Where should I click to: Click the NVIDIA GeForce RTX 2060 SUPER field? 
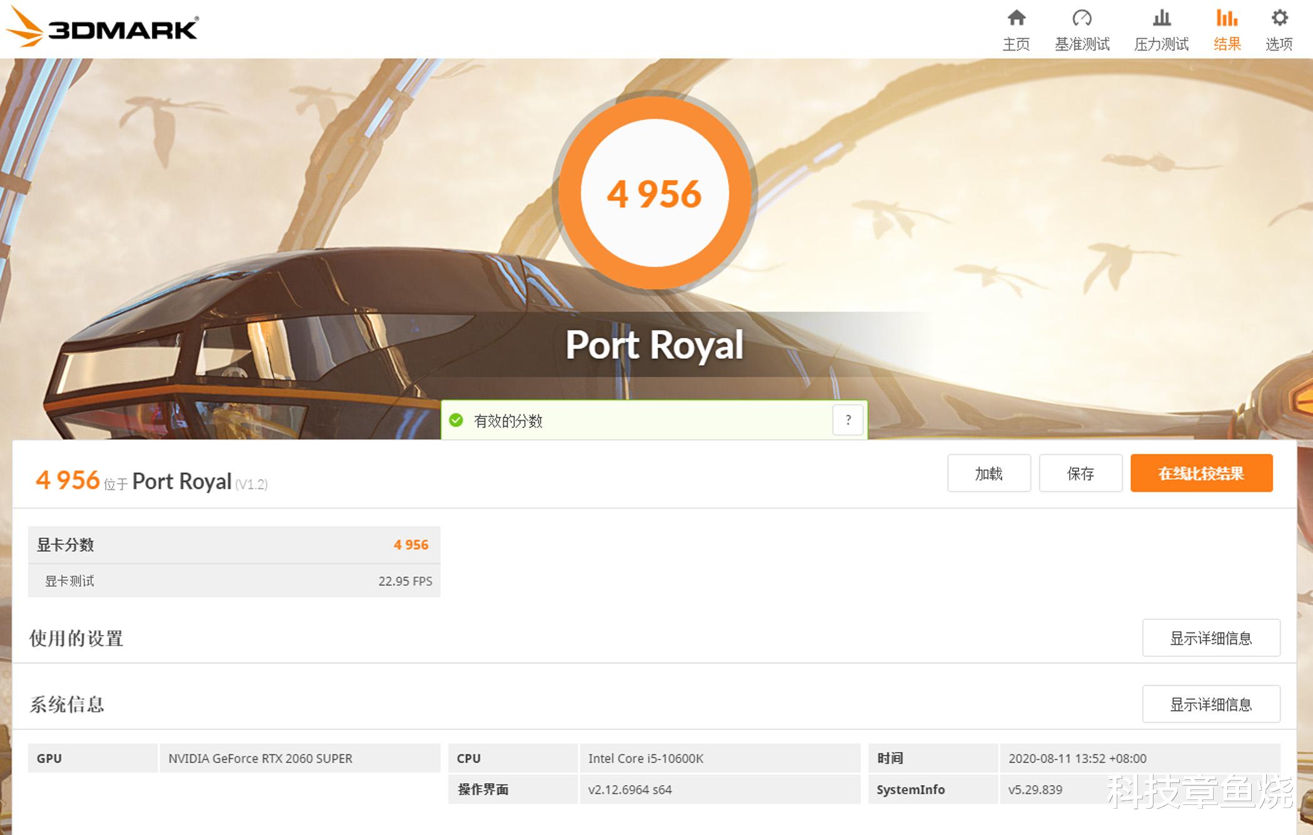pos(300,758)
